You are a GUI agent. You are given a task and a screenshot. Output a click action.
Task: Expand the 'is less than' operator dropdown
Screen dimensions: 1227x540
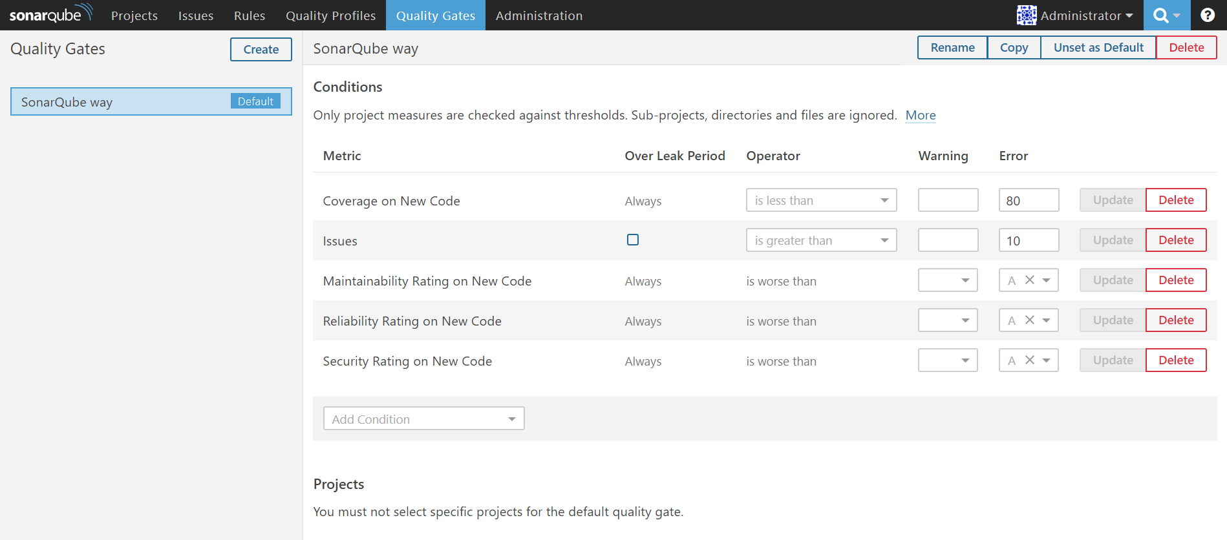(x=821, y=200)
